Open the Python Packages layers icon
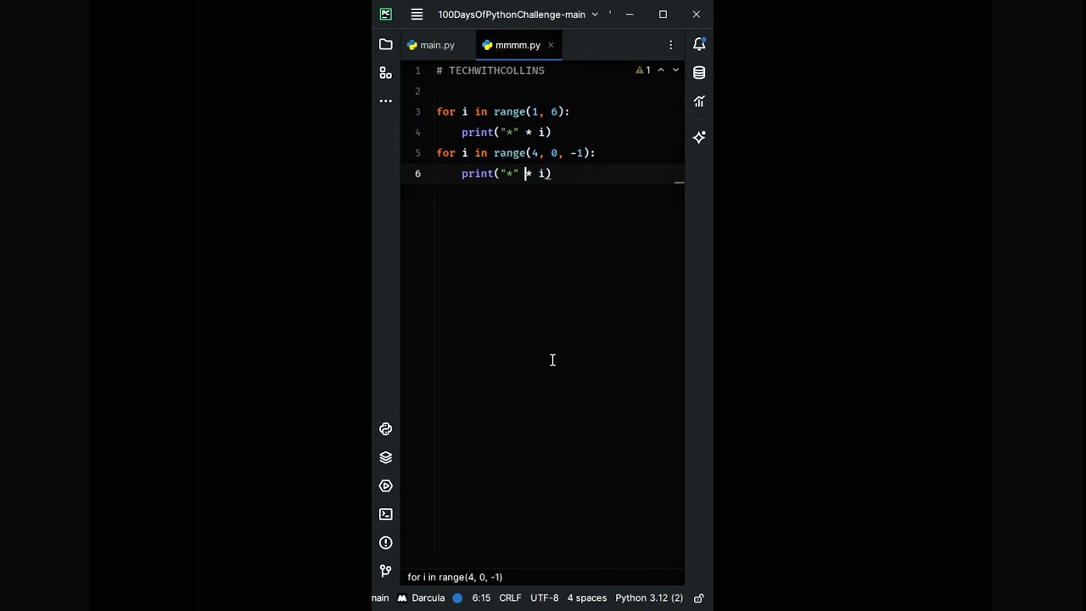 pyautogui.click(x=386, y=457)
